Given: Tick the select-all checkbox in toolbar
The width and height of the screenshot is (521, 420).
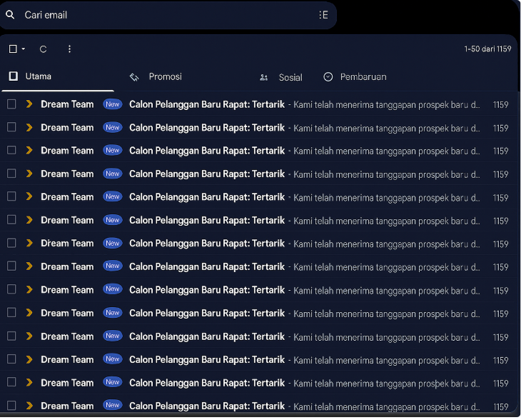Looking at the screenshot, I should coord(13,49).
